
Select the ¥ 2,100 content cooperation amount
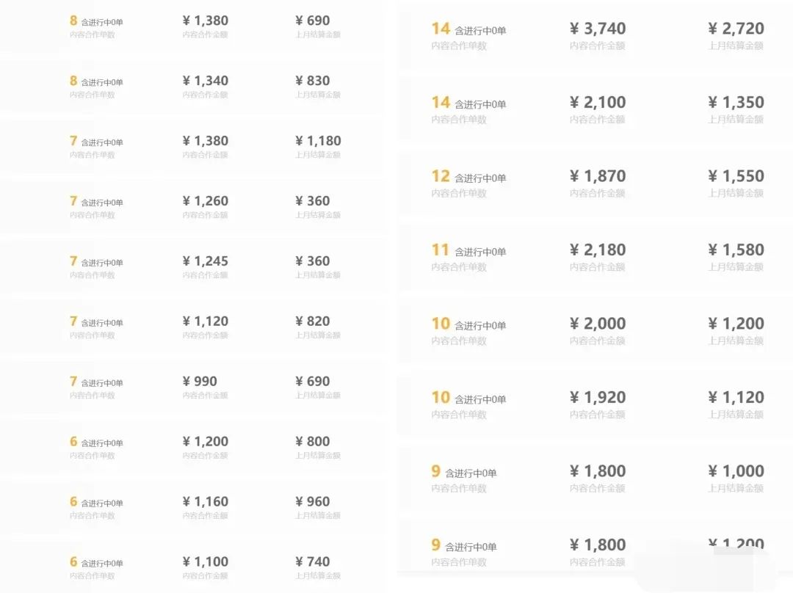pos(598,103)
